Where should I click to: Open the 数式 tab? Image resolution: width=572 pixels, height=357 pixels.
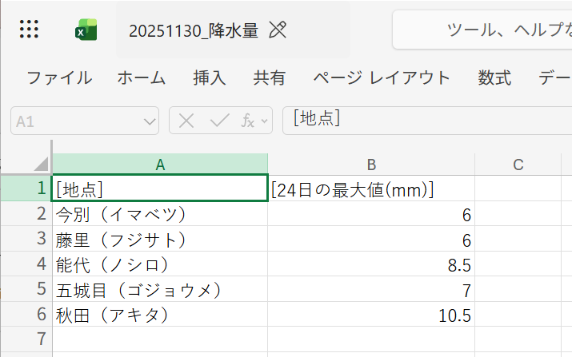[494, 78]
